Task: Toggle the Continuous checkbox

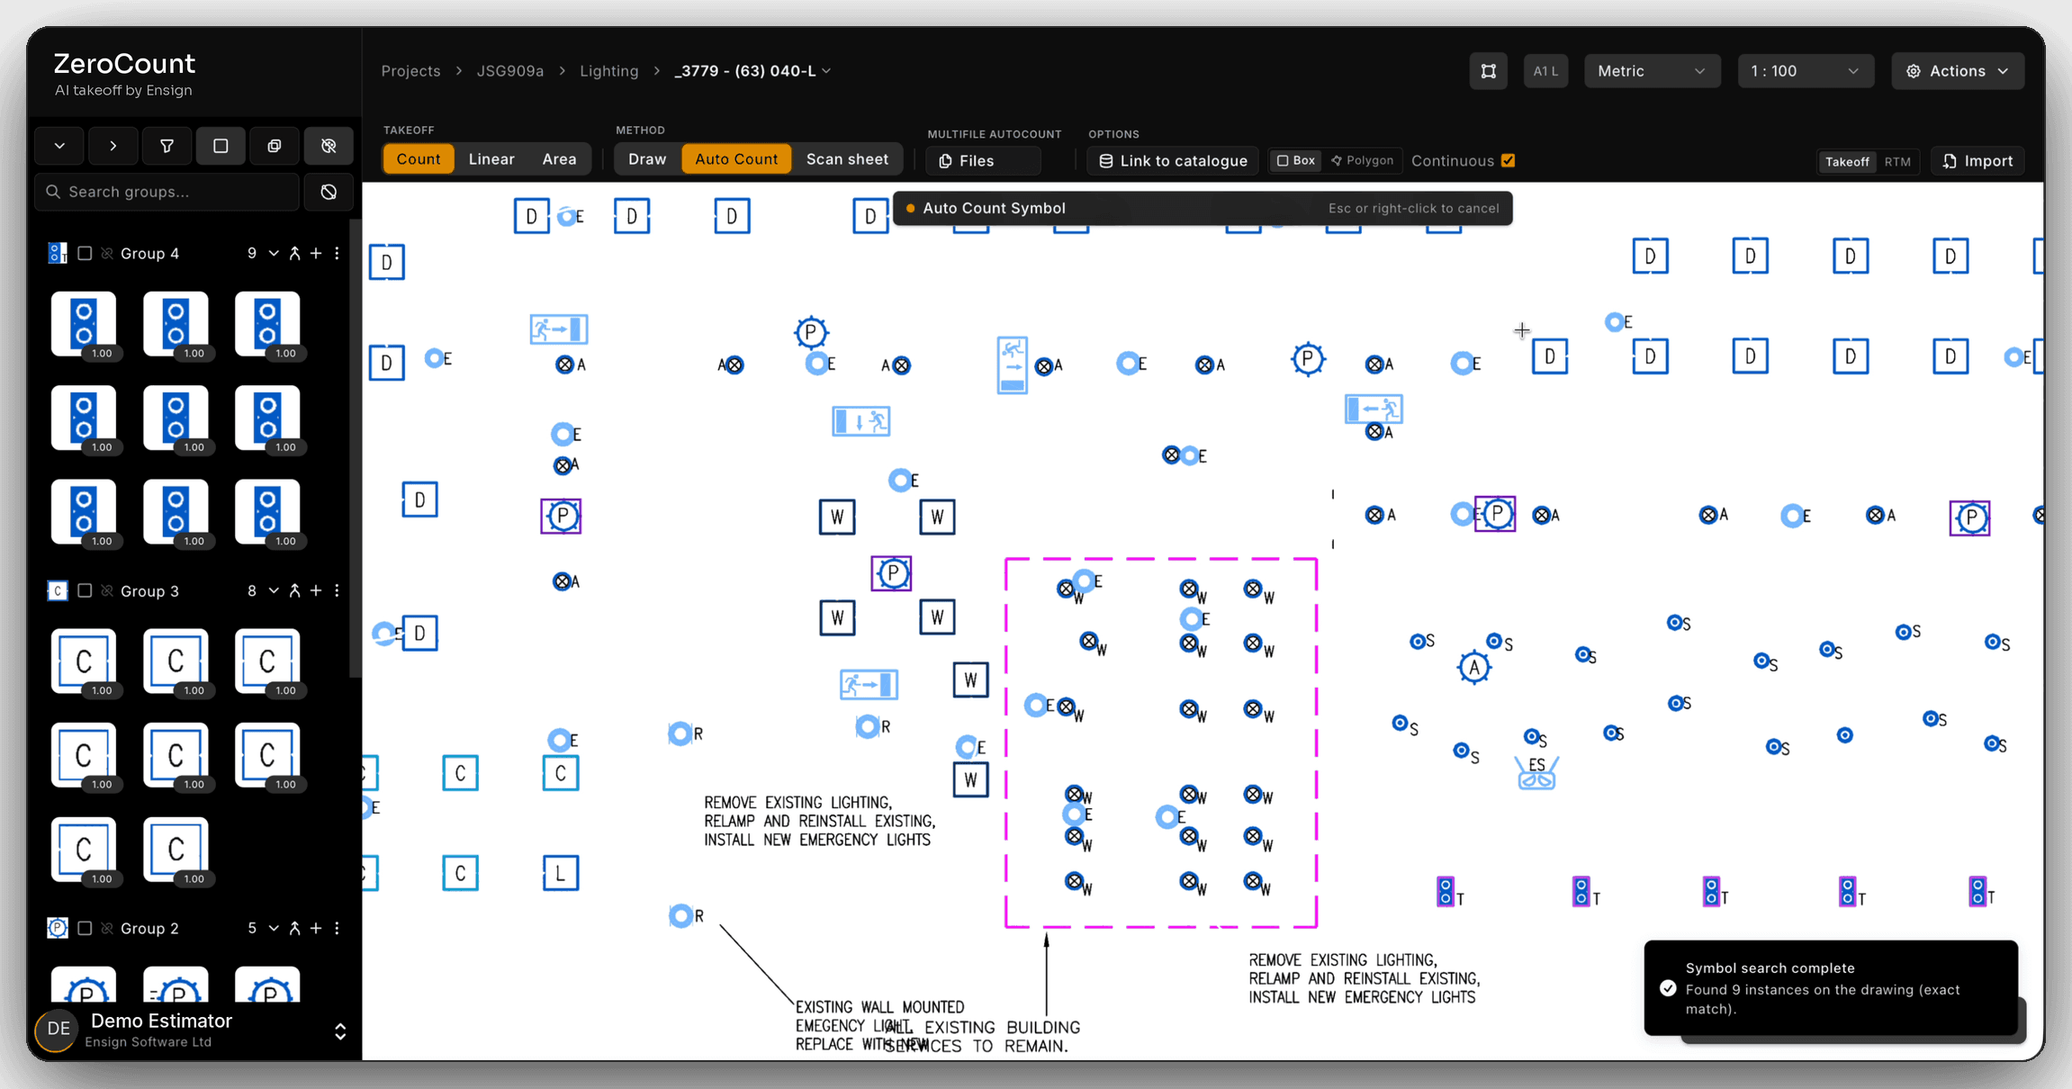Action: click(x=1509, y=161)
